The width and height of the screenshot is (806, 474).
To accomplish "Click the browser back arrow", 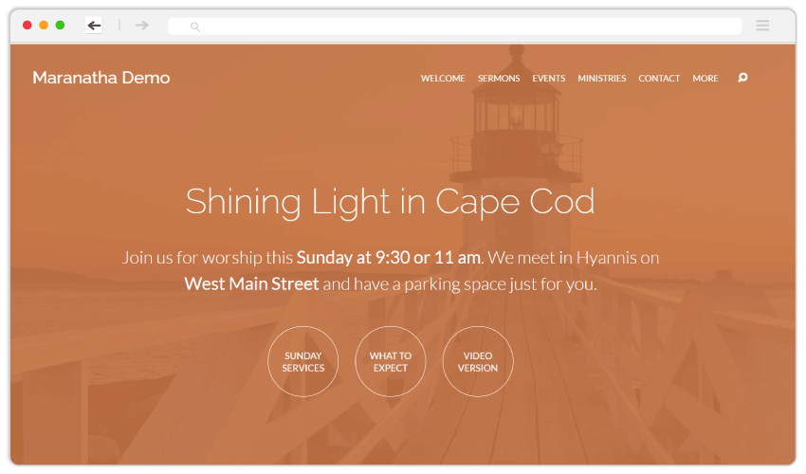I will (x=94, y=26).
